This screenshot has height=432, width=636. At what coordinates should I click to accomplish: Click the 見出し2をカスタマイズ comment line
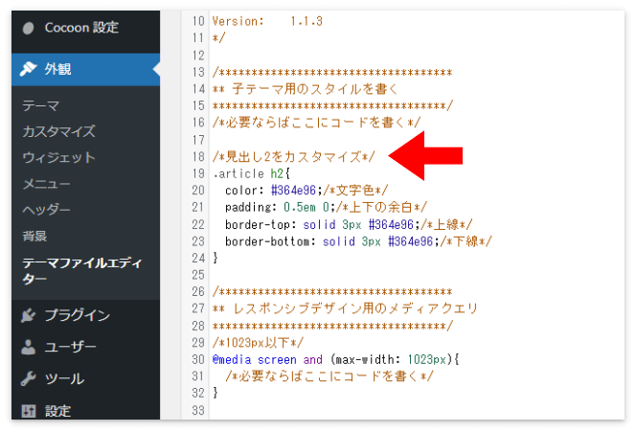[294, 156]
